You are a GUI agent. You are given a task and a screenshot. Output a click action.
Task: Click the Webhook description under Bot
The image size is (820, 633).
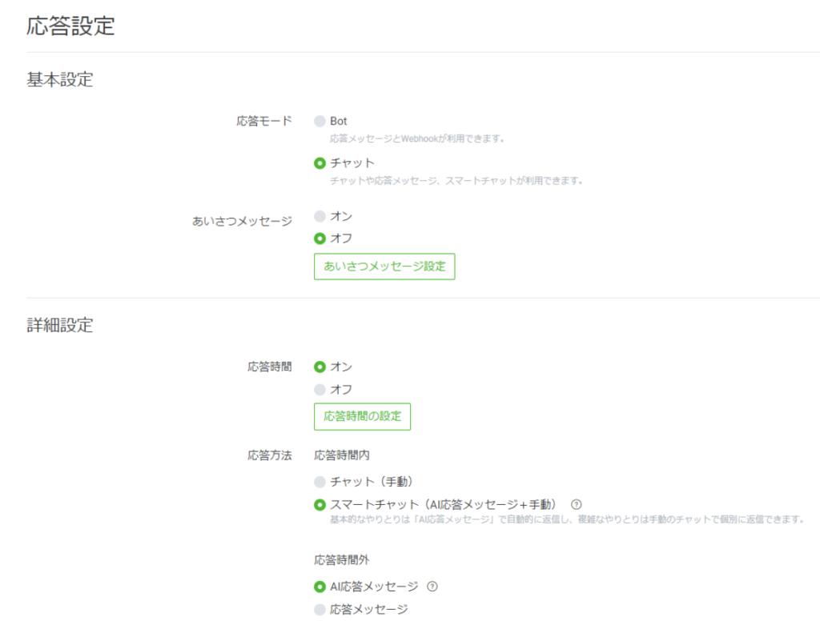tap(417, 138)
